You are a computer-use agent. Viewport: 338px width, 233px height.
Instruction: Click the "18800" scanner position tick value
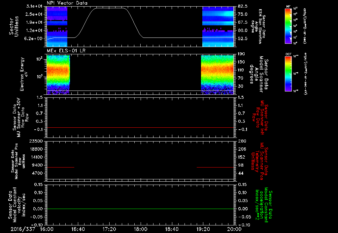pos(36,149)
